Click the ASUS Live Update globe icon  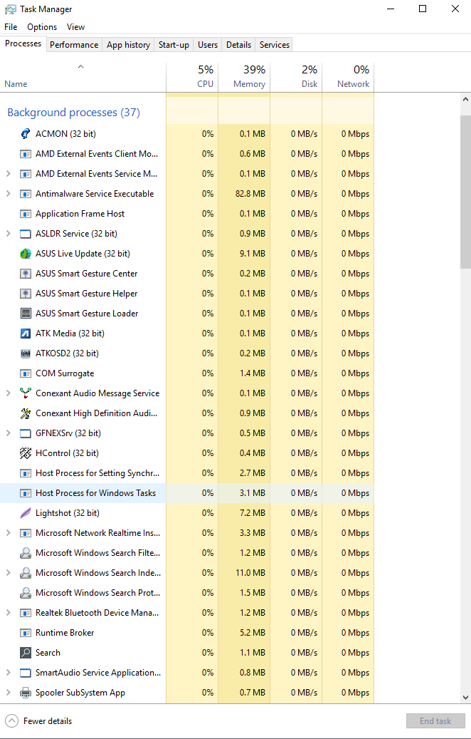(x=26, y=254)
